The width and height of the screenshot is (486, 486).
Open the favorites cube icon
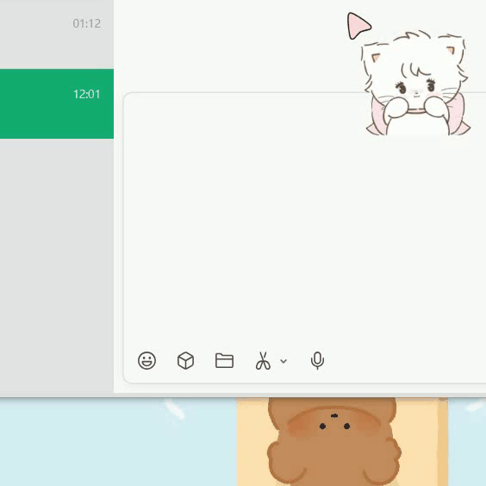185,360
